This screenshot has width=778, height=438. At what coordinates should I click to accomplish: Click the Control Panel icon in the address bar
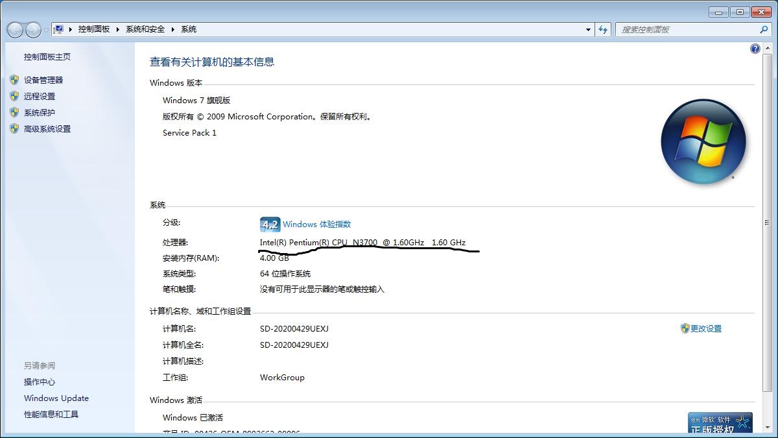(59, 29)
